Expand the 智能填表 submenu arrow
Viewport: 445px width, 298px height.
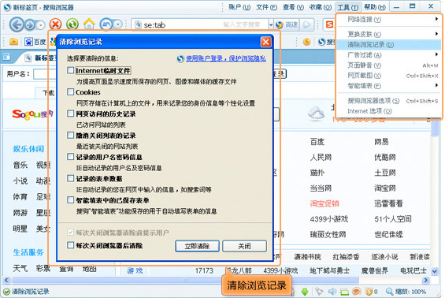pos(436,85)
